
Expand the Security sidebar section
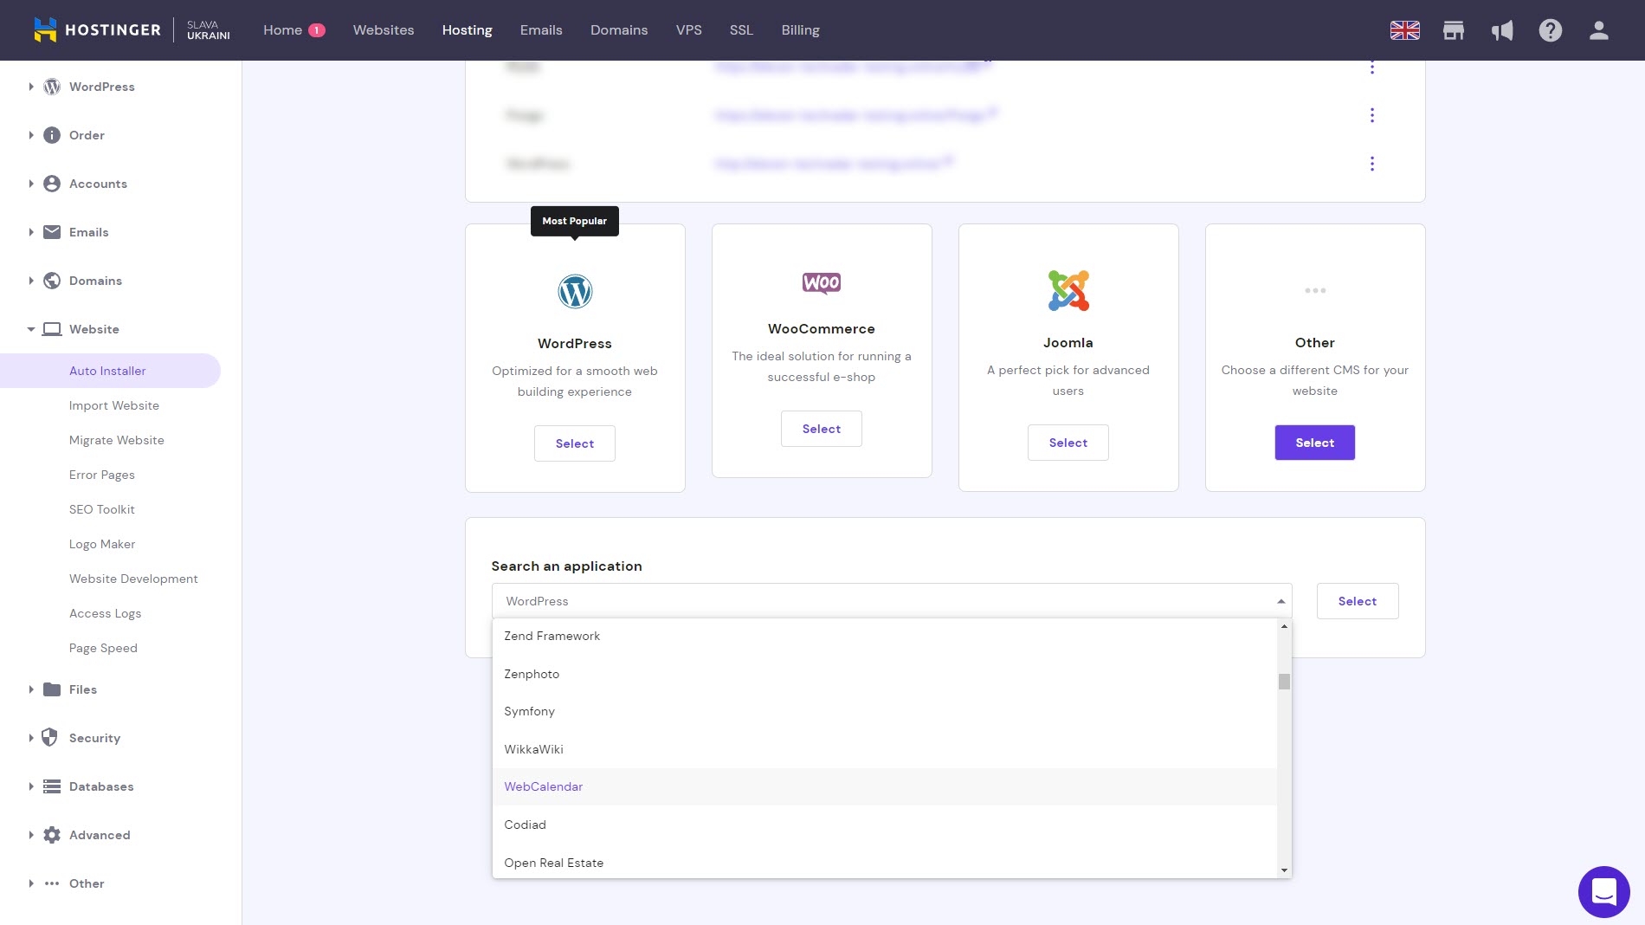(31, 738)
